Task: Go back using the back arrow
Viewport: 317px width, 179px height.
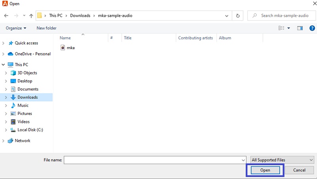Action: (6, 15)
